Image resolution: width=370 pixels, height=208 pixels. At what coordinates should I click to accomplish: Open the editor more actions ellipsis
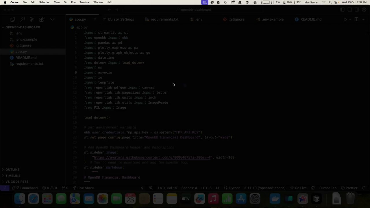click(x=364, y=19)
